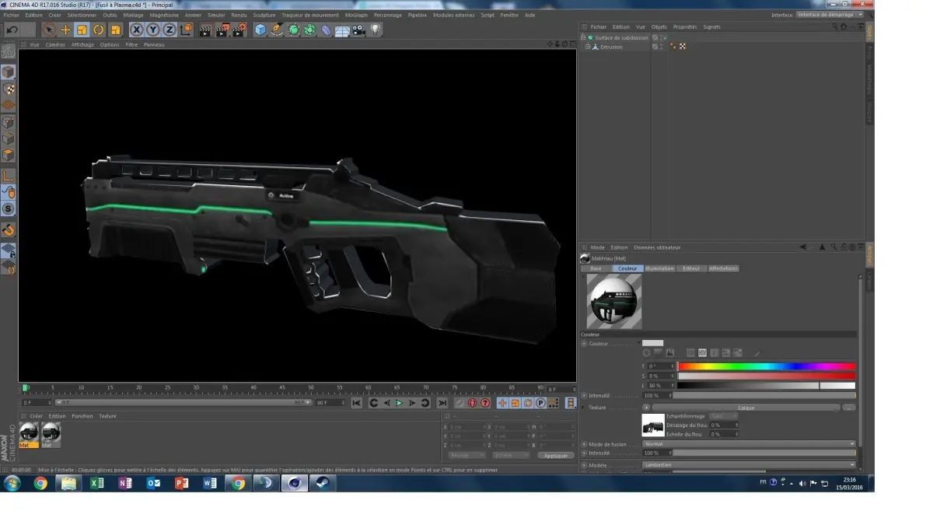933x525 pixels.
Task: Click the snap S icon in left palette
Action: [8, 209]
